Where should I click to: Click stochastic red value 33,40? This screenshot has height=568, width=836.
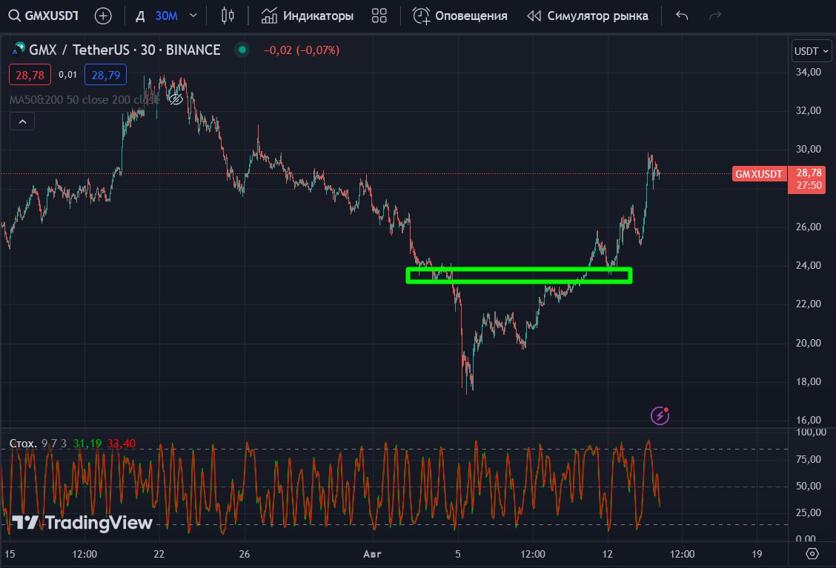pos(121,444)
